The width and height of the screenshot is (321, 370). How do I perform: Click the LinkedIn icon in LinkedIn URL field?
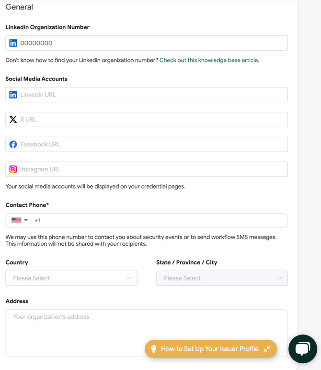pos(13,95)
